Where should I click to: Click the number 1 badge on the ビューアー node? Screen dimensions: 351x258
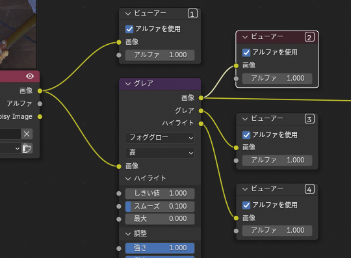pyautogui.click(x=192, y=14)
